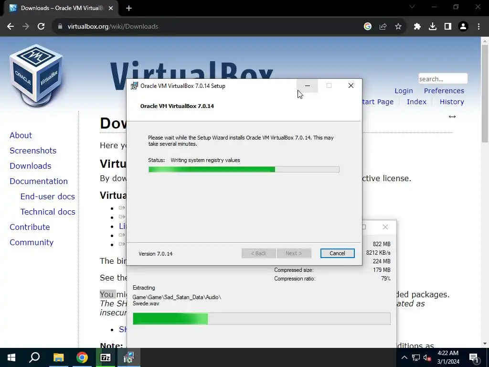Show Chrome downloads tray icon
The image size is (489, 367).
(433, 27)
